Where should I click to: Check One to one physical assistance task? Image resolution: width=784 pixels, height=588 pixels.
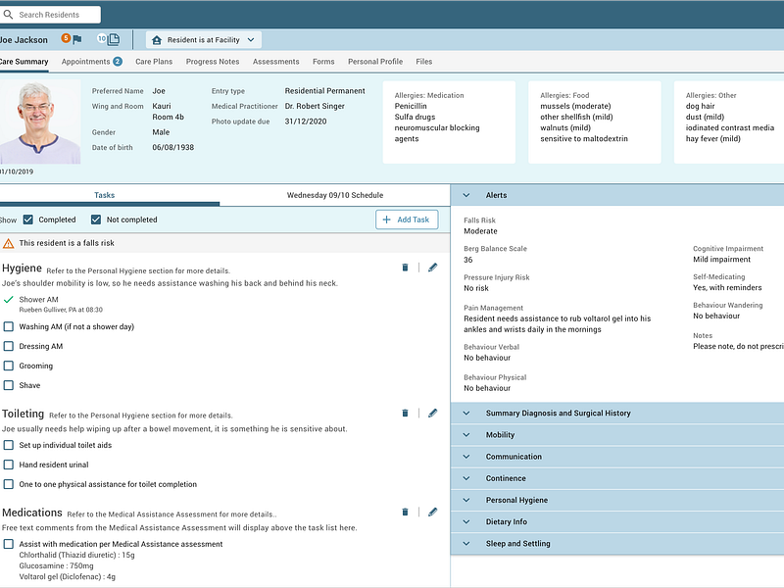[9, 484]
